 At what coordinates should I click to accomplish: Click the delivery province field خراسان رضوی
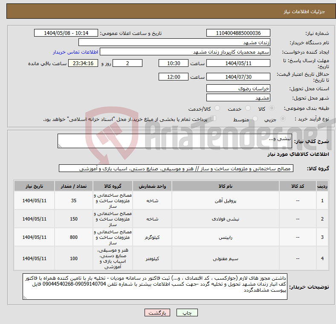238,89
